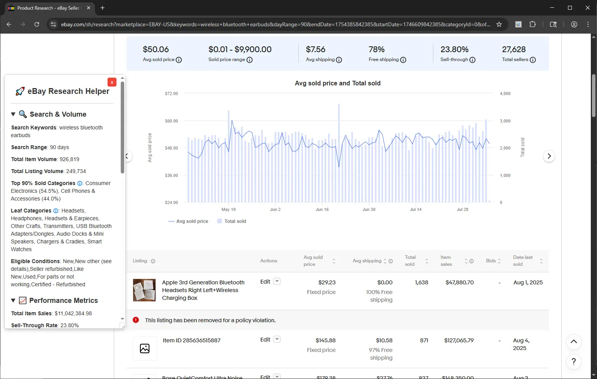This screenshot has width=597, height=379.
Task: Click the Total Item Volume: 926,819 line
Action: [x=45, y=159]
